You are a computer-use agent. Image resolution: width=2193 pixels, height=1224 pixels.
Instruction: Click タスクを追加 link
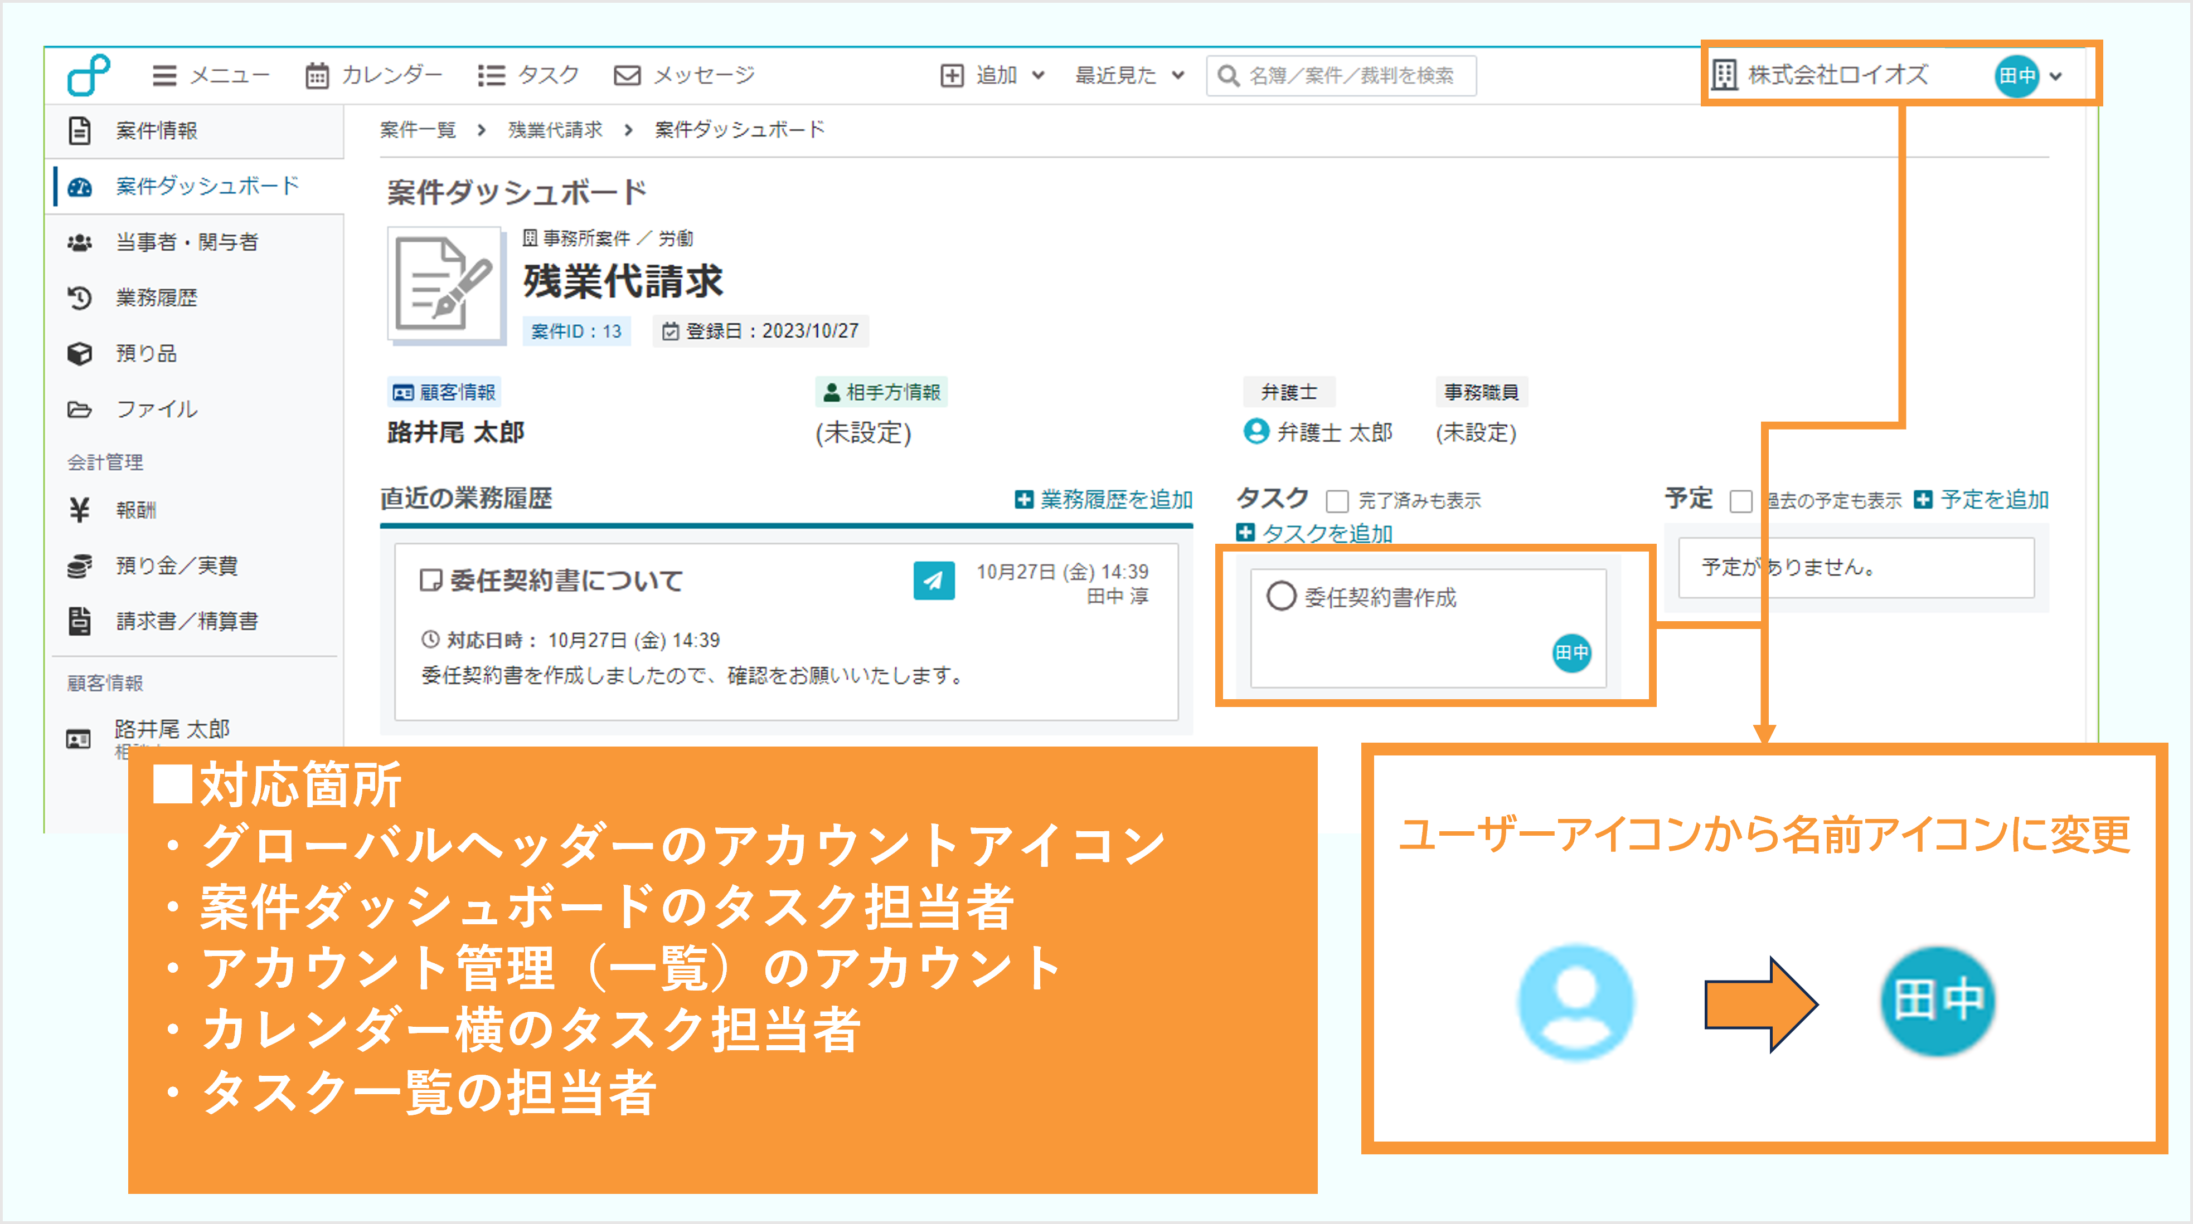pos(1315,533)
